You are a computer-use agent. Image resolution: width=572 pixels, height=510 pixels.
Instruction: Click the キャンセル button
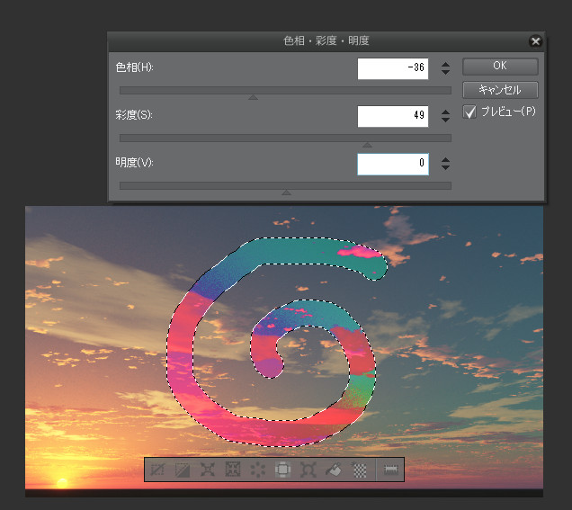(x=500, y=90)
